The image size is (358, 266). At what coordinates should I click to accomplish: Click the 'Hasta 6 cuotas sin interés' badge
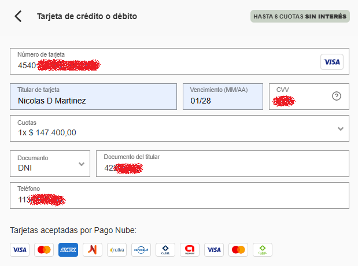(x=300, y=16)
